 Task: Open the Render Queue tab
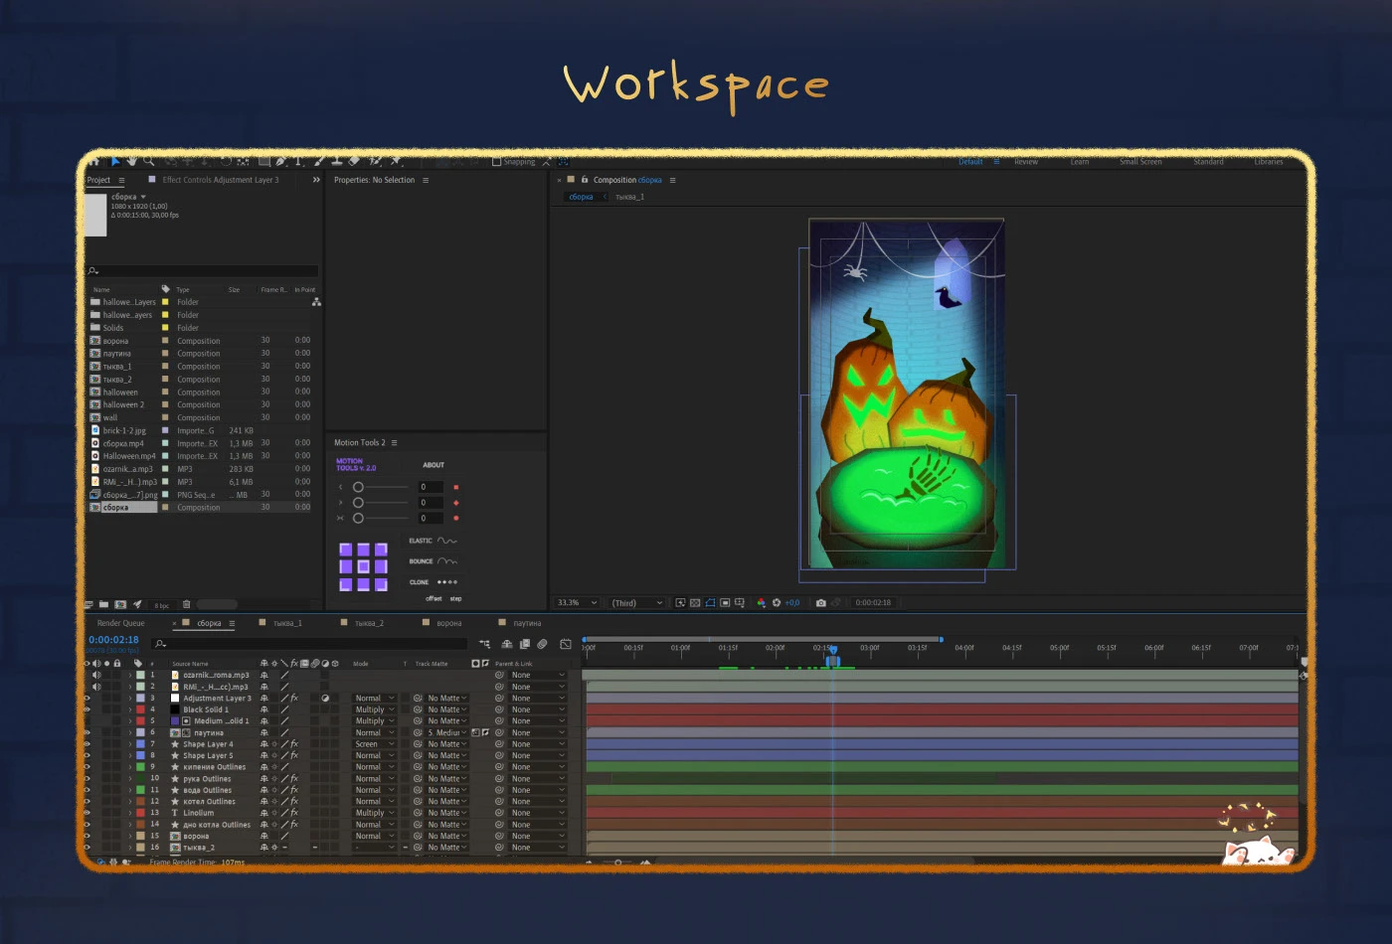pyautogui.click(x=120, y=623)
